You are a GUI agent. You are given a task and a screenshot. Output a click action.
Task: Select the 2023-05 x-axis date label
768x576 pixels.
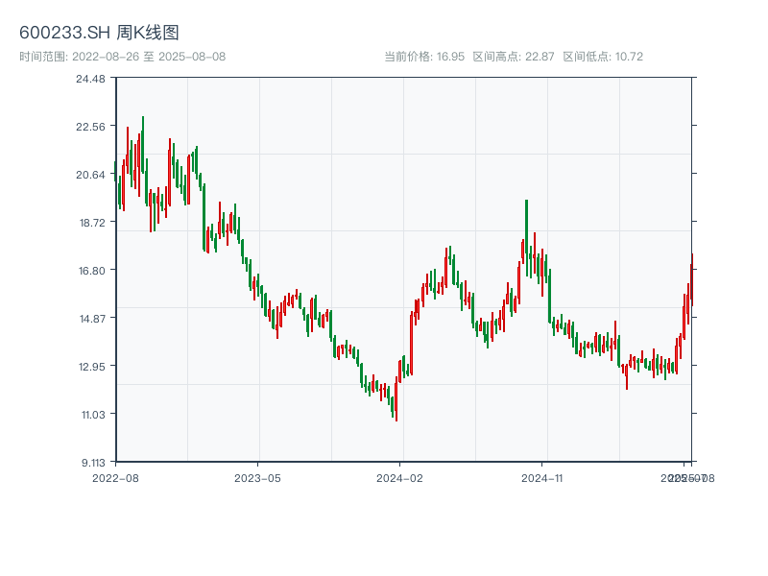point(257,477)
